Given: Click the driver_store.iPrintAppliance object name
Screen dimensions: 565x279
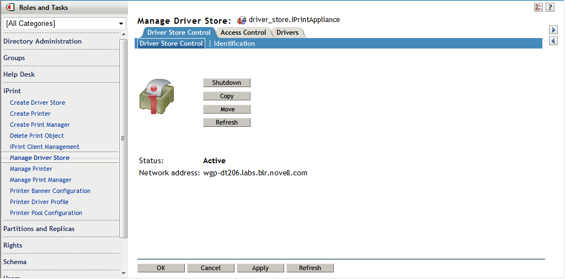Looking at the screenshot, I should [x=294, y=19].
